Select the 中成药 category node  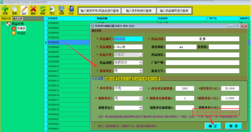click(21, 33)
